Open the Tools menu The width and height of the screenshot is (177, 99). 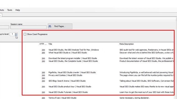tap(10, 10)
